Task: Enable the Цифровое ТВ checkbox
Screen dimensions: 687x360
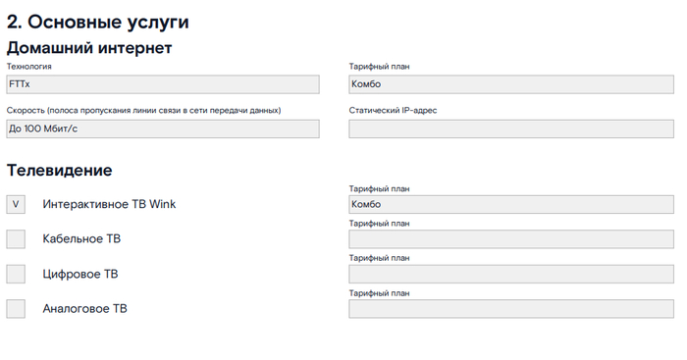Action: pyautogui.click(x=16, y=274)
